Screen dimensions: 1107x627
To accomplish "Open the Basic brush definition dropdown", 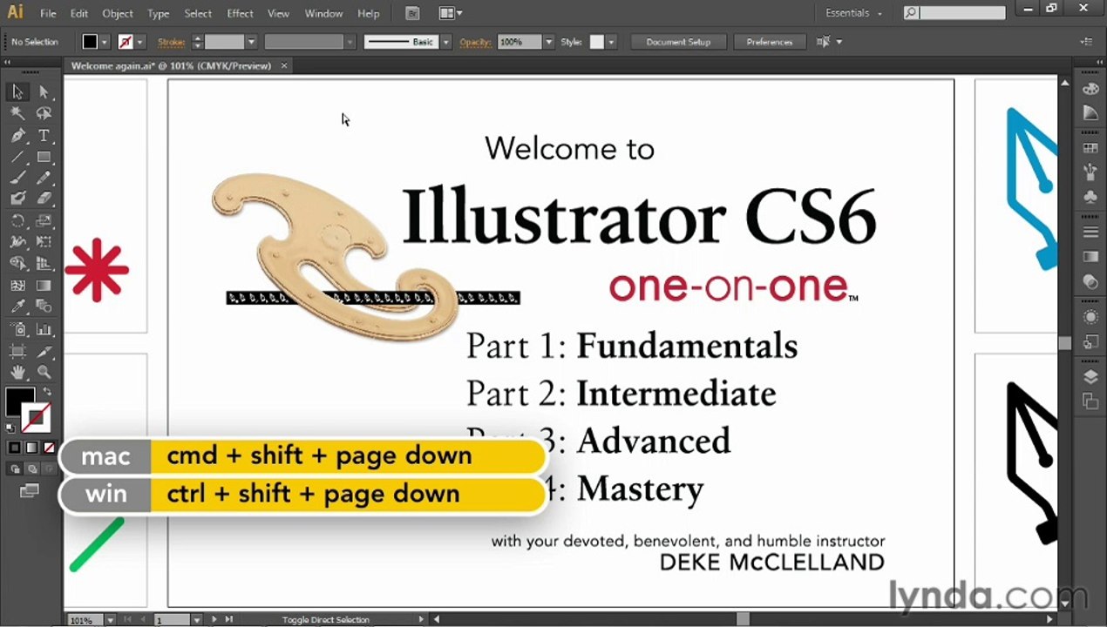I will (x=445, y=42).
